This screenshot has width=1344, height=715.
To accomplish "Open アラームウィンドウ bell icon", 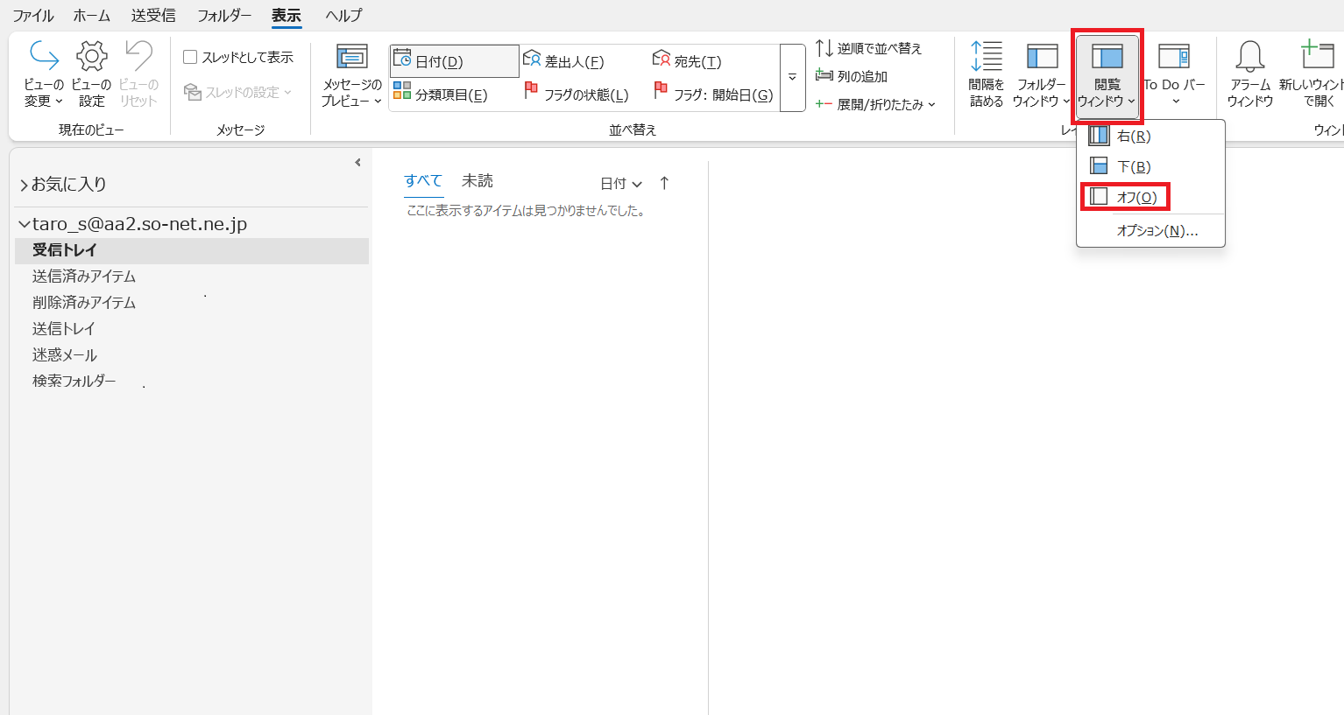I will point(1249,57).
